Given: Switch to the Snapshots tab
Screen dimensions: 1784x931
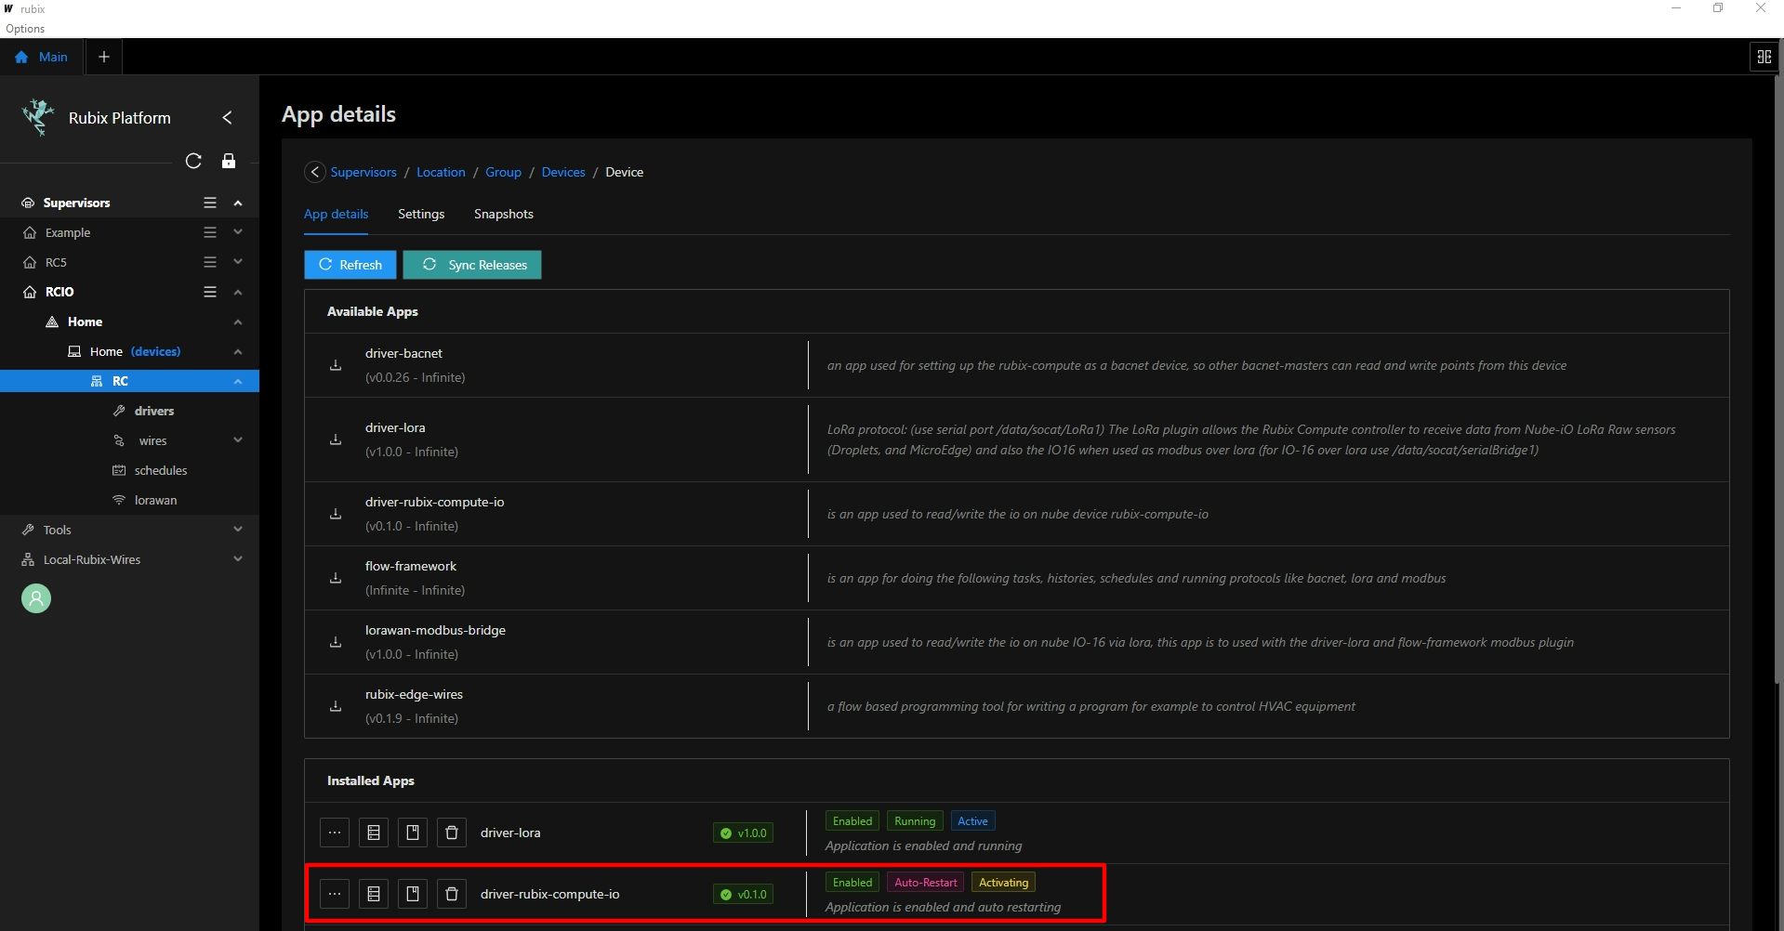Looking at the screenshot, I should tap(504, 214).
